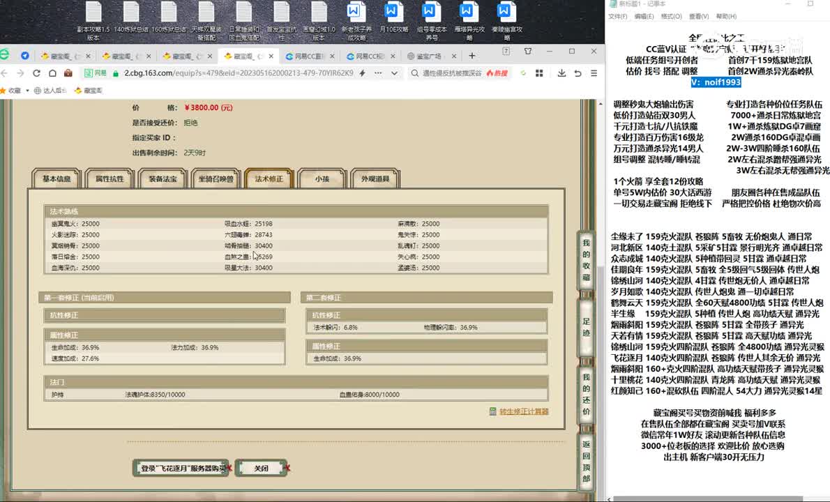Open the 外观道具 tab
Image resolution: width=830 pixels, height=502 pixels.
[x=375, y=178]
